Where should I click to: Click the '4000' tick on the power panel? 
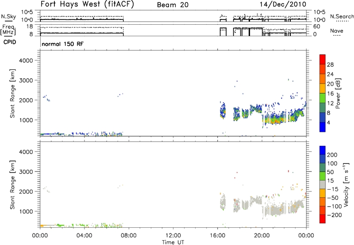26,61
